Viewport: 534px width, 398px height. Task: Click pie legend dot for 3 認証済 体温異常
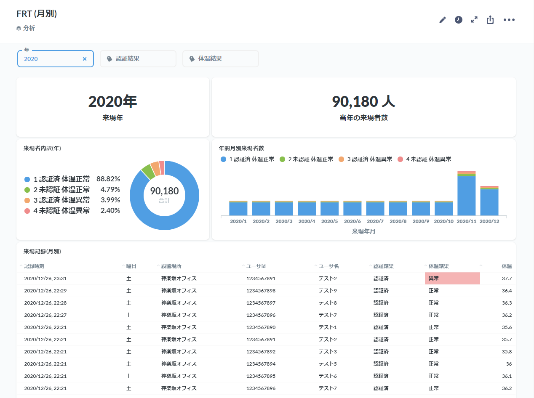click(27, 200)
